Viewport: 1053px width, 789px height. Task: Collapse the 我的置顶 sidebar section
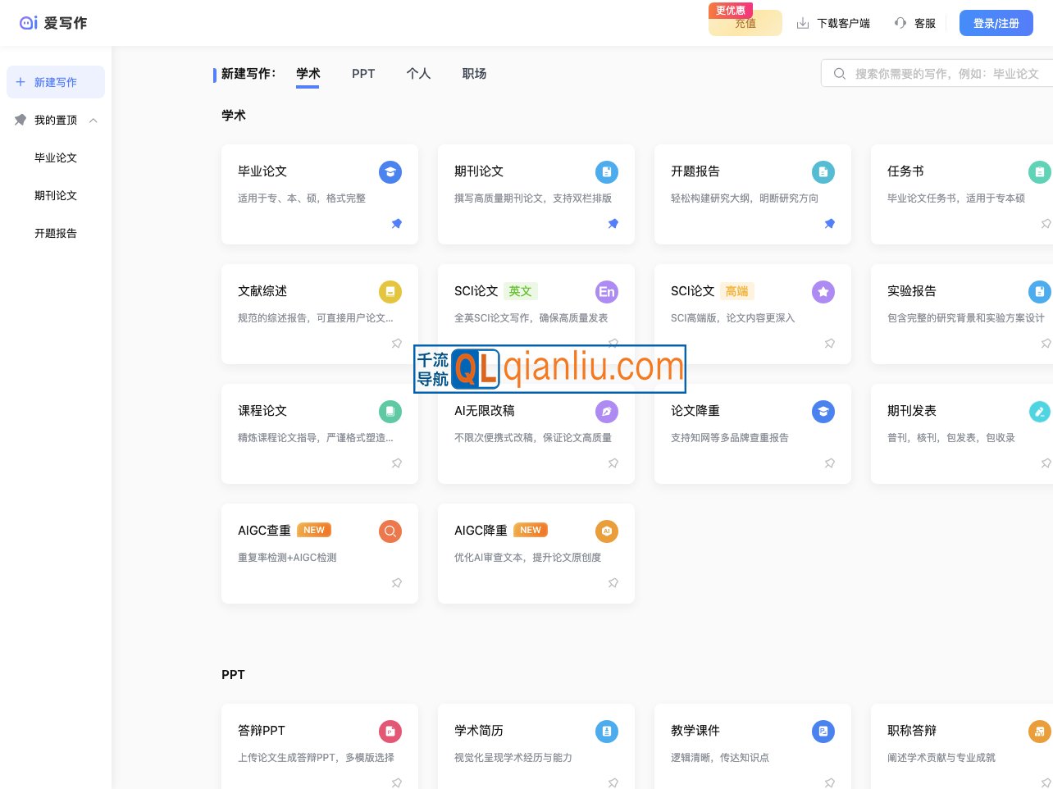coord(93,121)
